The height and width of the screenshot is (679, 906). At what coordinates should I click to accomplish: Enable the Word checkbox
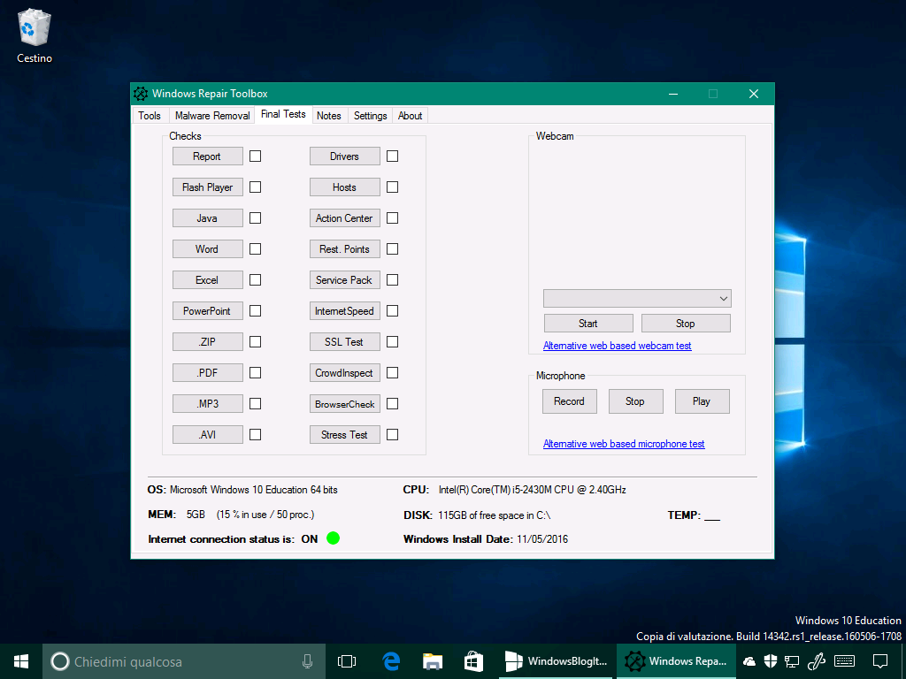pos(256,248)
